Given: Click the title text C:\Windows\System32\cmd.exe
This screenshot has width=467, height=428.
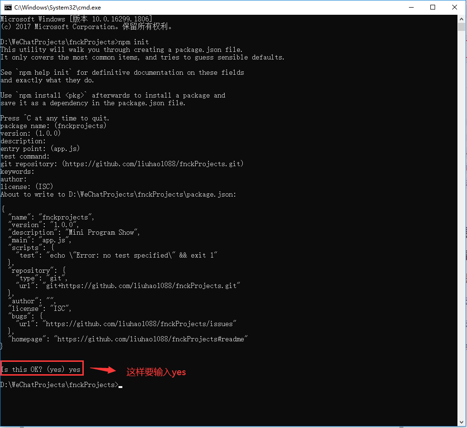Looking at the screenshot, I should [58, 8].
